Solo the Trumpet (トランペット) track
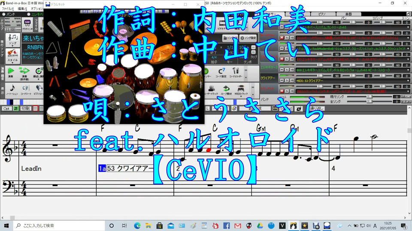Viewport: 412px width, 231px height. click(287, 91)
